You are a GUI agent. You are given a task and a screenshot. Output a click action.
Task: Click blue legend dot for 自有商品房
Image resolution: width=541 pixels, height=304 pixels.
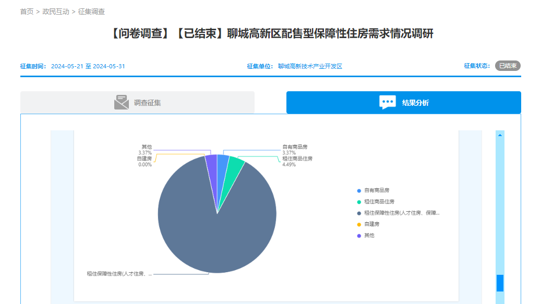tap(359, 190)
